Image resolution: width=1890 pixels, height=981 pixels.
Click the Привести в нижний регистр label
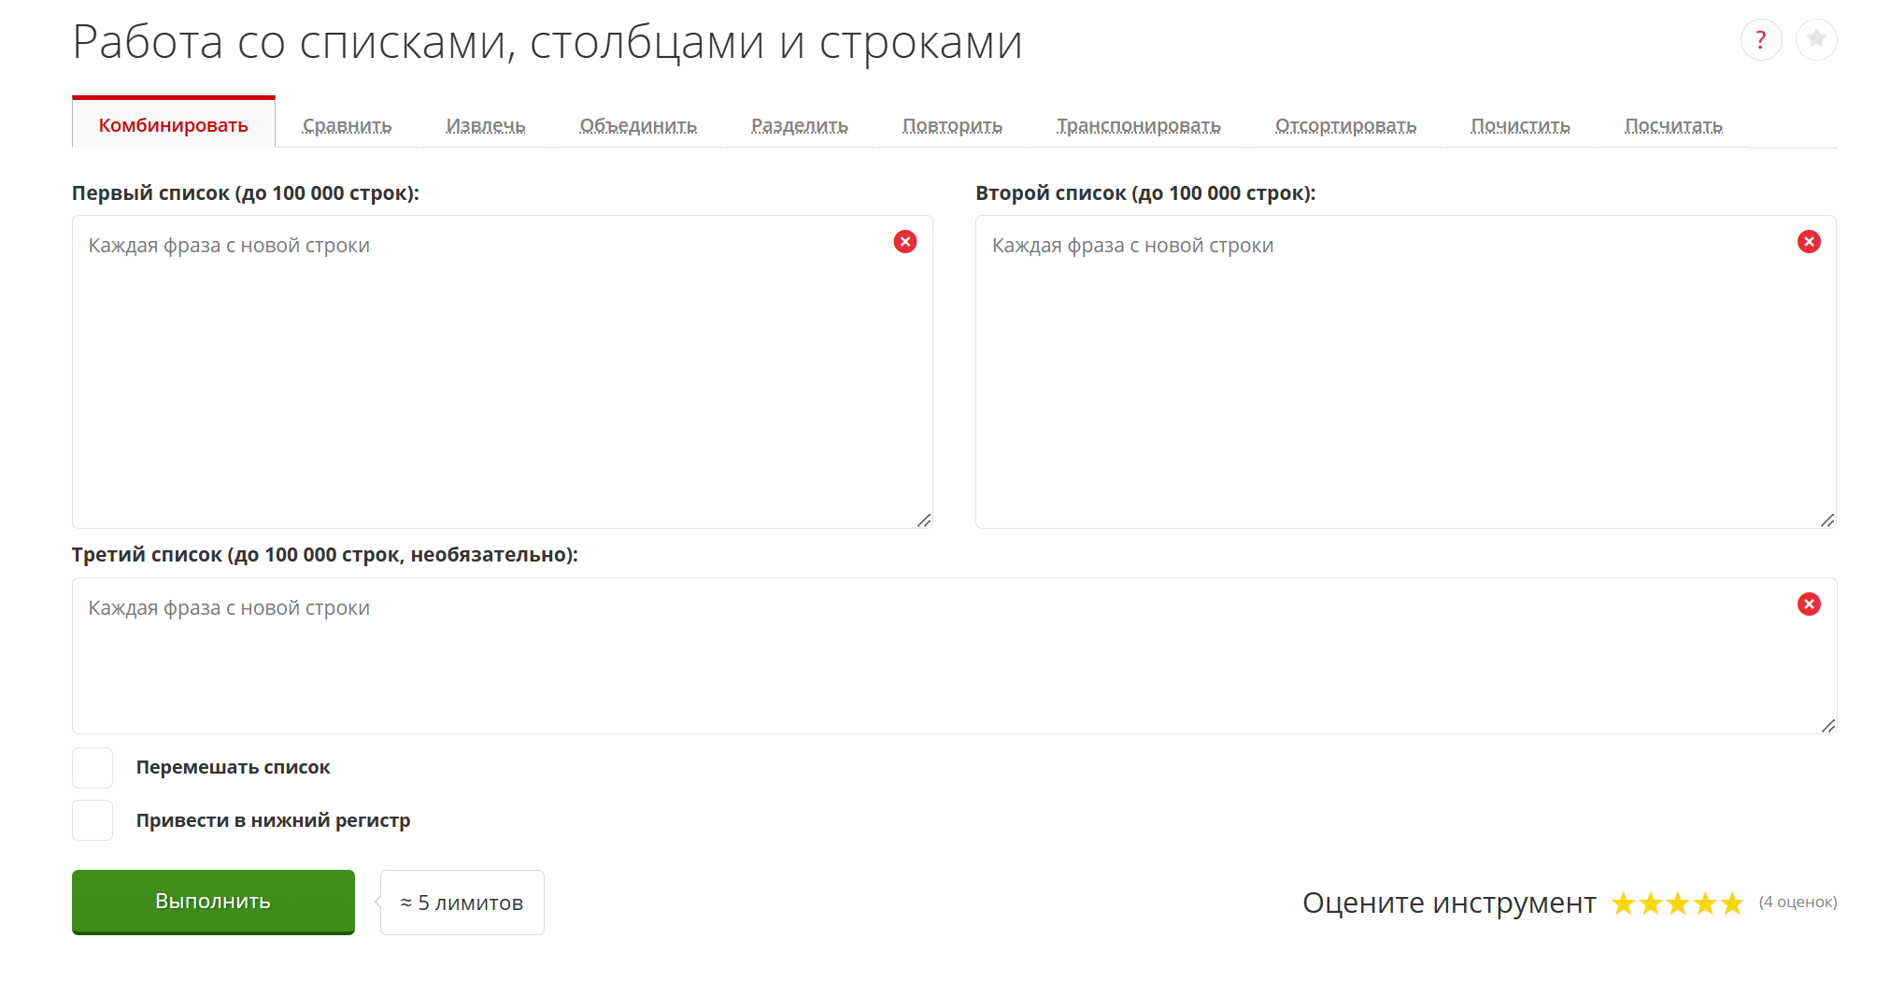(x=273, y=820)
